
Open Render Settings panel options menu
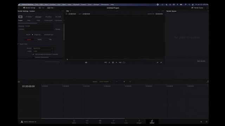(63, 11)
